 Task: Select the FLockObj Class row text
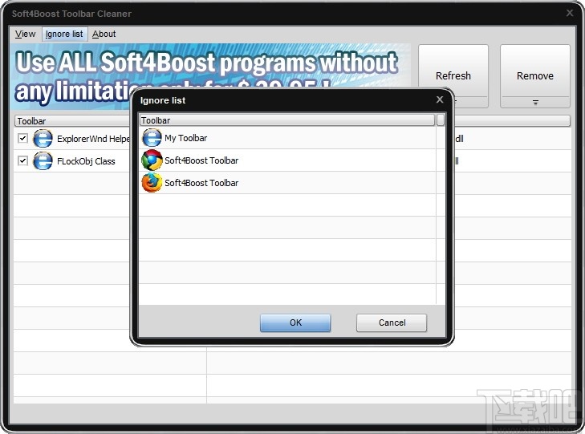coord(86,161)
